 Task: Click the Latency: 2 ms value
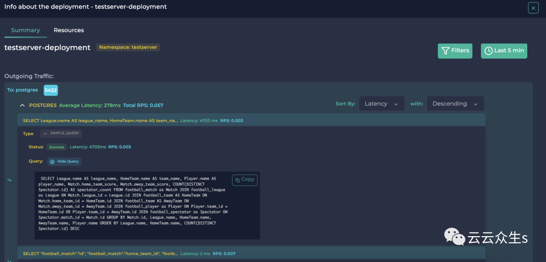click(x=195, y=253)
